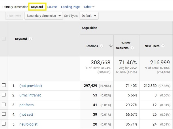The width and height of the screenshot is (173, 129).
Task: Expand the Other primary dimension menu
Action: click(89, 7)
